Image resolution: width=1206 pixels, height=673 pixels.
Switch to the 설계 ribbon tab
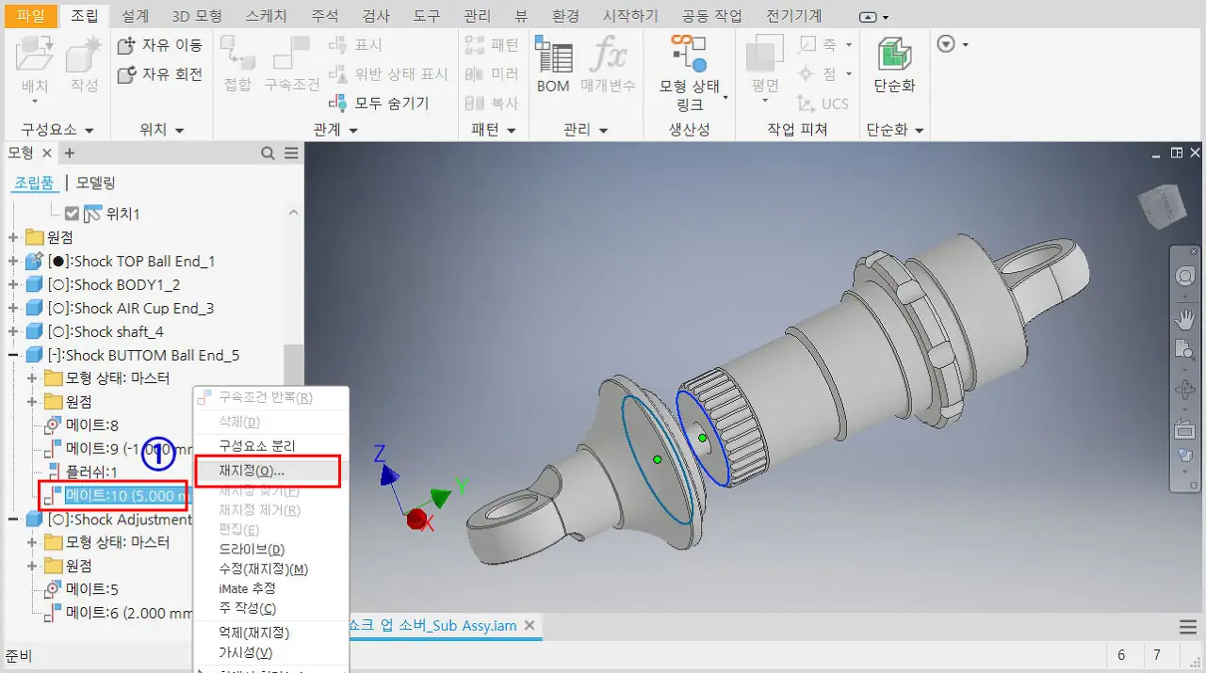click(135, 16)
